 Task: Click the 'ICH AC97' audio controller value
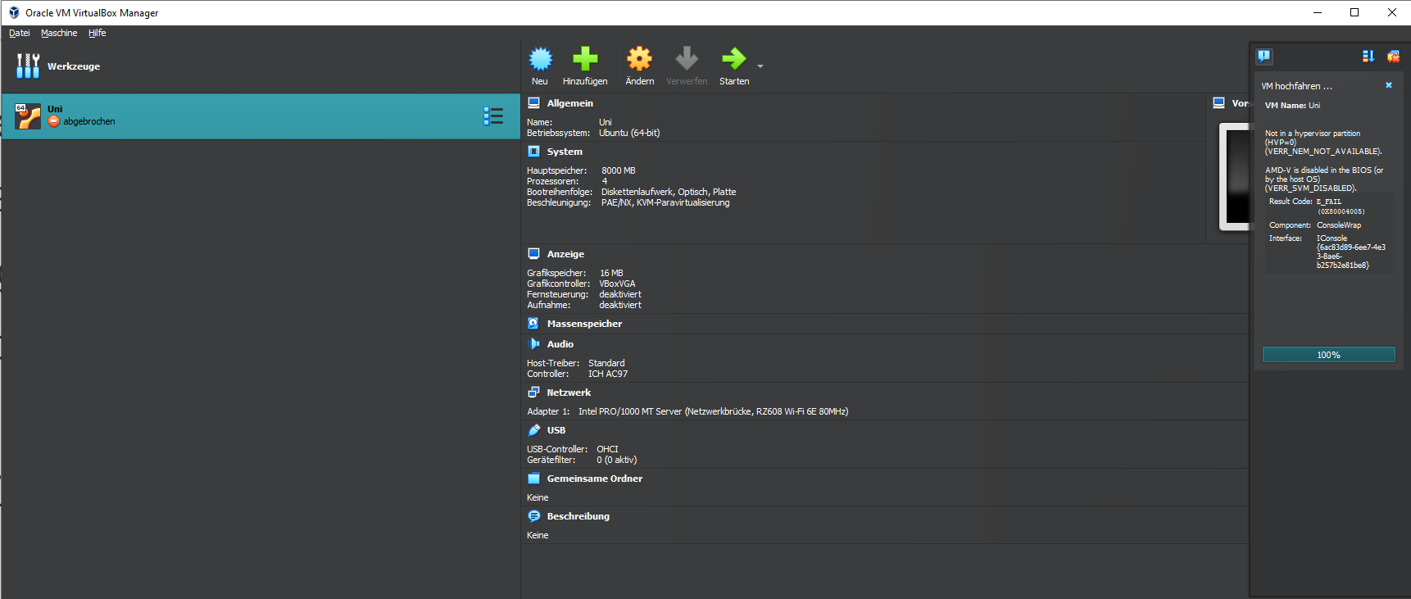(x=608, y=374)
